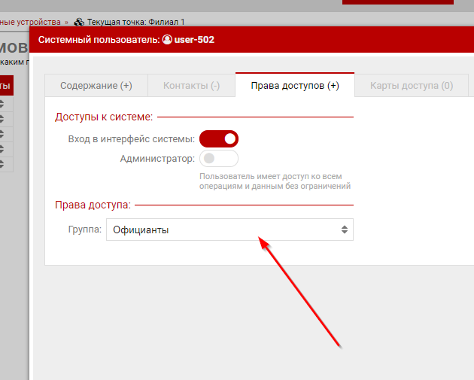Screen dimensions: 474x380
Task: Click the user avatar icon beside user-502
Action: [167, 40]
